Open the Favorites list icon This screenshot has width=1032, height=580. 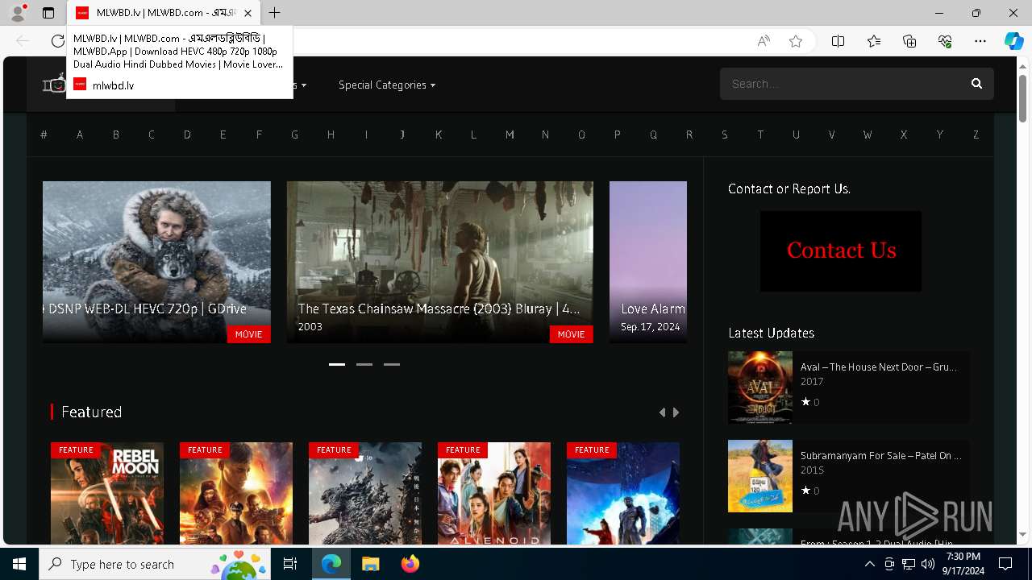pos(874,41)
